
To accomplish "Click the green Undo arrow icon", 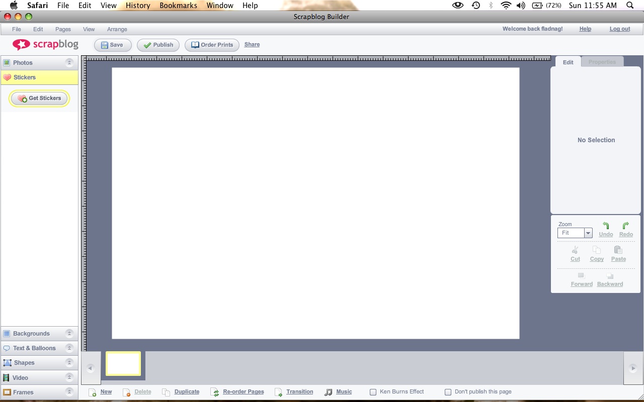I will pyautogui.click(x=606, y=226).
